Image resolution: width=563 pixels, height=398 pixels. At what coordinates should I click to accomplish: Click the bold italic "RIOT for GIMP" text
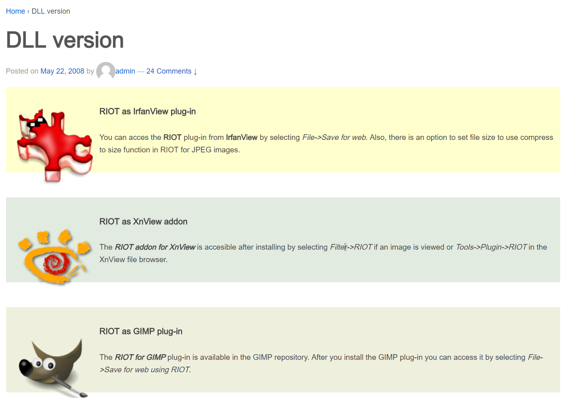click(x=140, y=357)
